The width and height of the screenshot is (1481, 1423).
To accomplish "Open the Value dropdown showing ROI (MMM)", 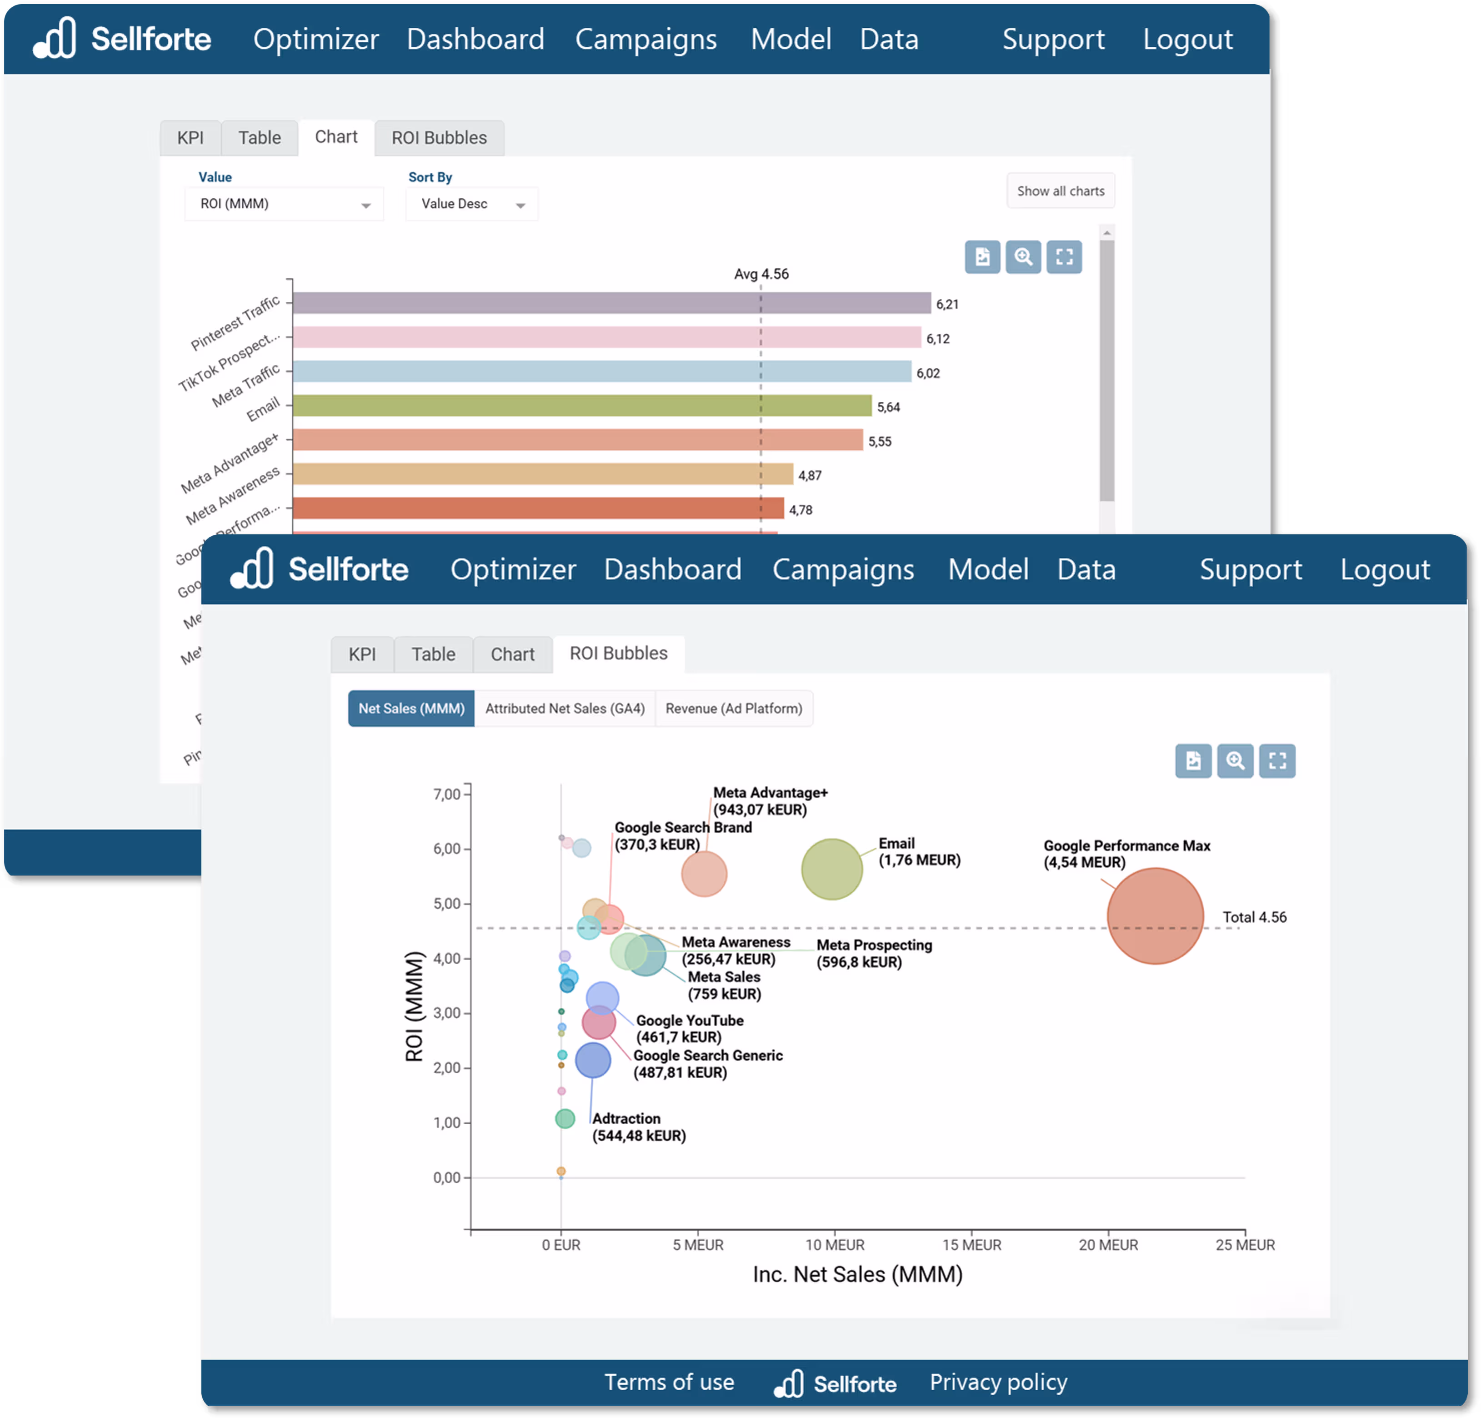I will (x=284, y=204).
